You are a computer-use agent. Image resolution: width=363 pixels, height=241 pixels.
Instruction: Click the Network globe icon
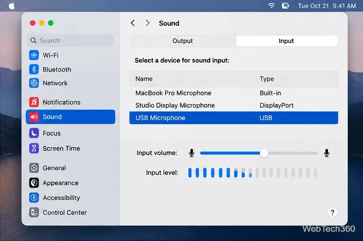(34, 83)
